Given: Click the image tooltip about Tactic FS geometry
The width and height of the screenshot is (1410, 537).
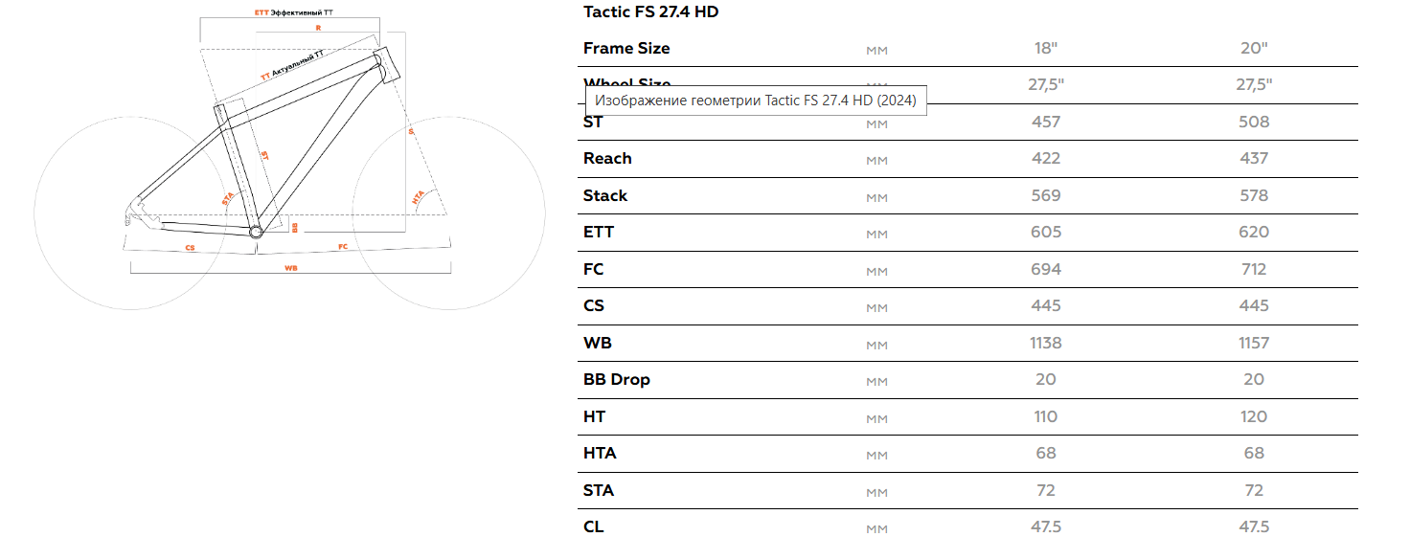Looking at the screenshot, I should (x=756, y=100).
